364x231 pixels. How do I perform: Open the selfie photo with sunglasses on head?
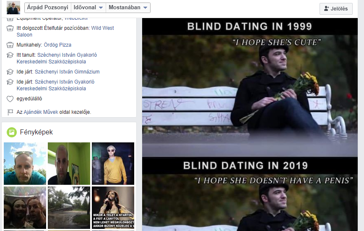pyautogui.click(x=25, y=164)
